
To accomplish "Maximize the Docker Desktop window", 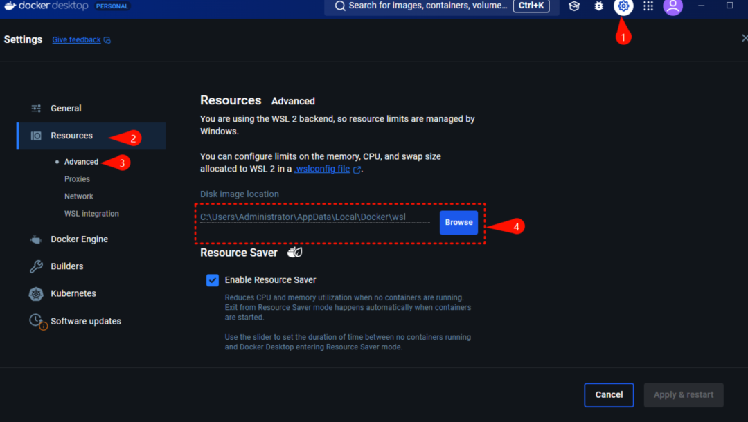I will pyautogui.click(x=729, y=6).
